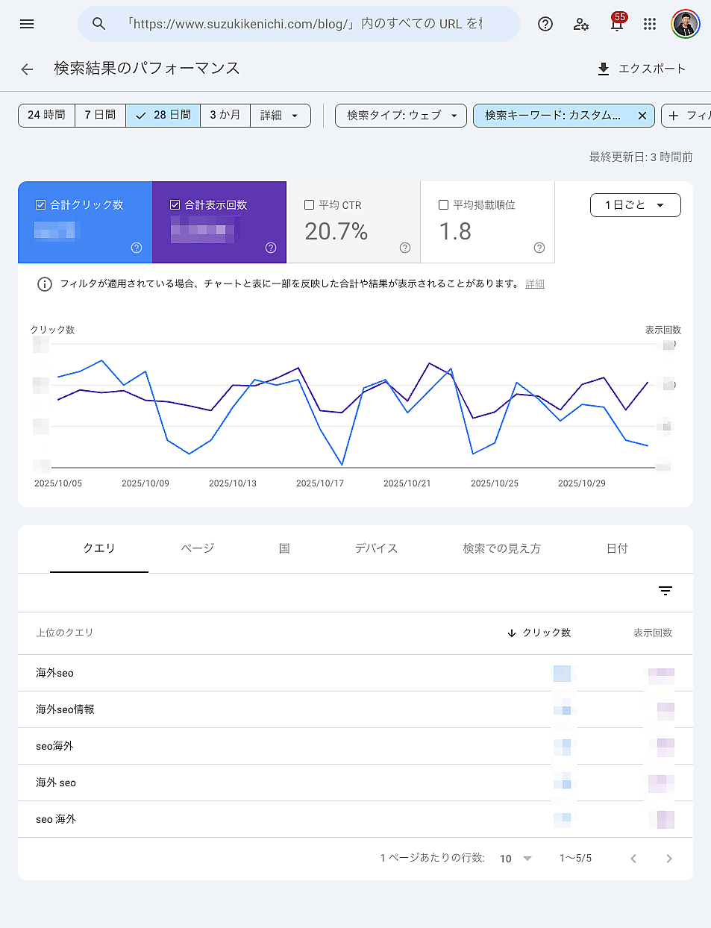This screenshot has width=711, height=928.
Task: Toggle the 合計クリック数 checkbox
Action: (x=41, y=204)
